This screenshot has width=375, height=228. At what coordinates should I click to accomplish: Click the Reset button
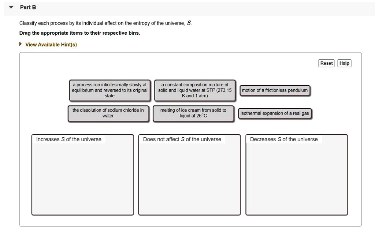point(326,63)
